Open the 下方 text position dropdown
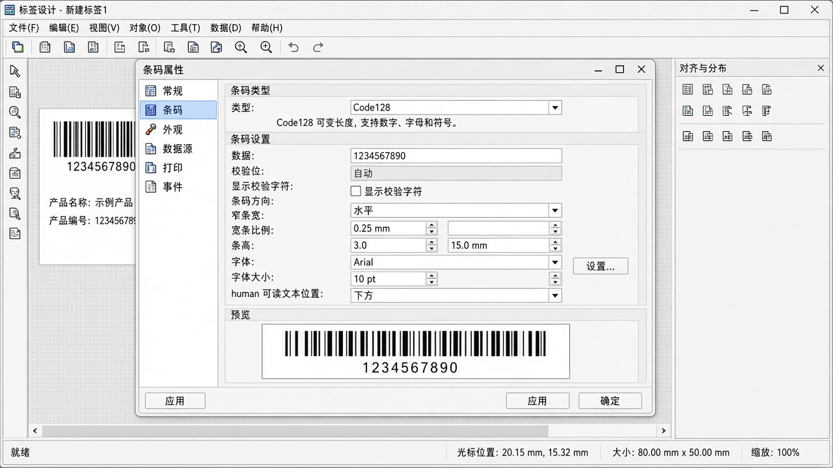833x468 pixels. point(555,296)
